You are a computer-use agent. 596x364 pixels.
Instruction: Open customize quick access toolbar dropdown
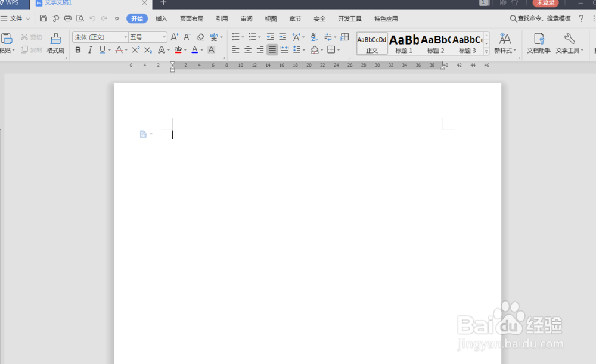click(x=117, y=18)
